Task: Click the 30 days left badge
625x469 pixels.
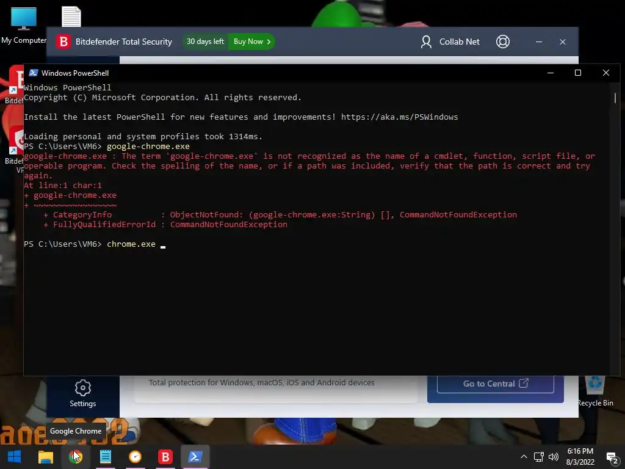Action: point(205,42)
